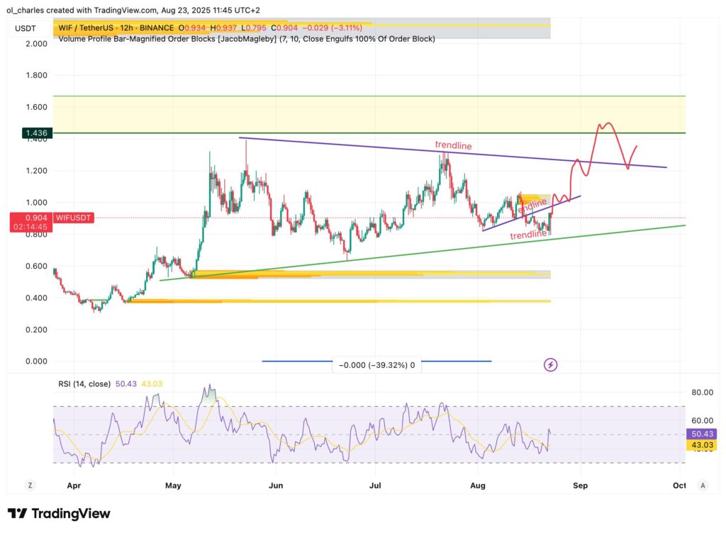Click the Sep label on the time axis
This screenshot has height=533, width=726.
pos(580,486)
